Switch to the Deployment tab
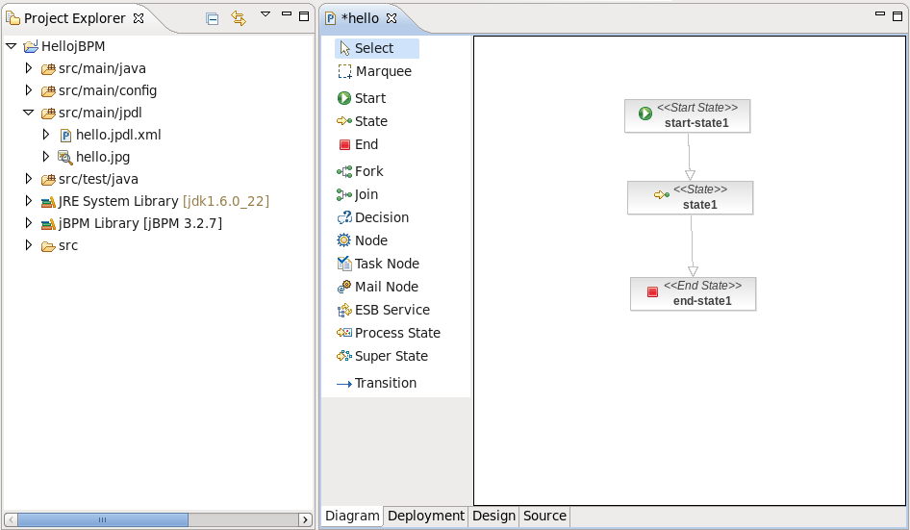This screenshot has width=910, height=530. coord(426,516)
